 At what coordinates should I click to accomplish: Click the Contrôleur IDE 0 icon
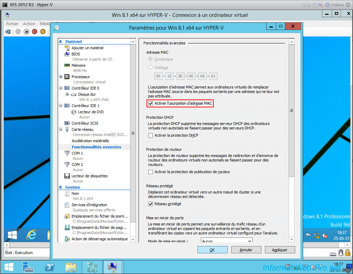click(67, 88)
